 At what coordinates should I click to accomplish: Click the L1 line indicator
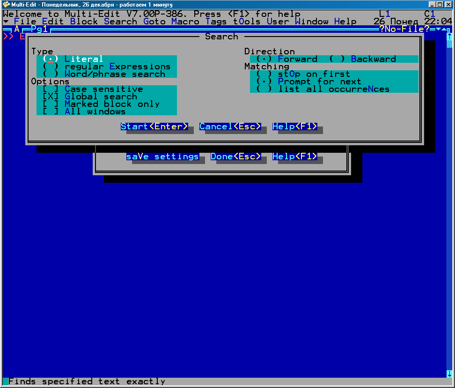click(x=385, y=14)
